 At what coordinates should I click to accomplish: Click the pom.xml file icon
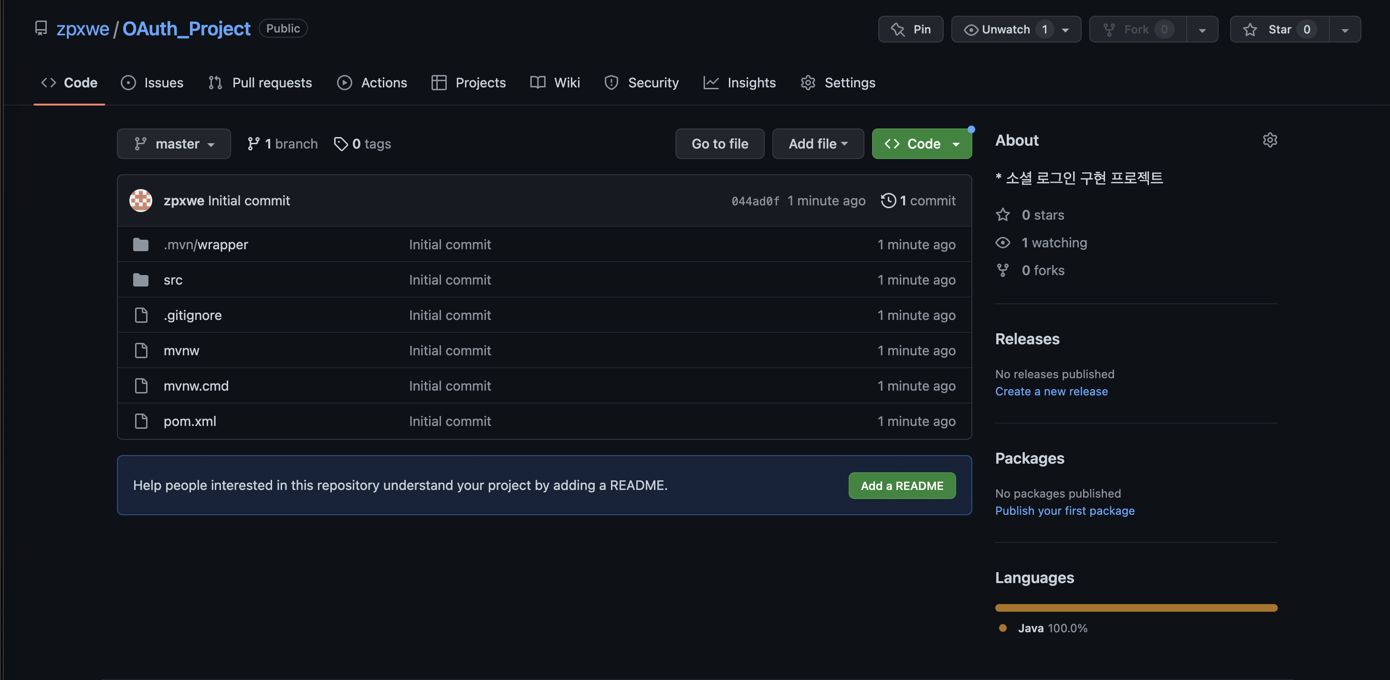pyautogui.click(x=141, y=422)
